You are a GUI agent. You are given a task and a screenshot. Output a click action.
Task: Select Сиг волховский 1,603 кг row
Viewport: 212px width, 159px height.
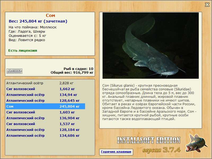(x=45, y=112)
